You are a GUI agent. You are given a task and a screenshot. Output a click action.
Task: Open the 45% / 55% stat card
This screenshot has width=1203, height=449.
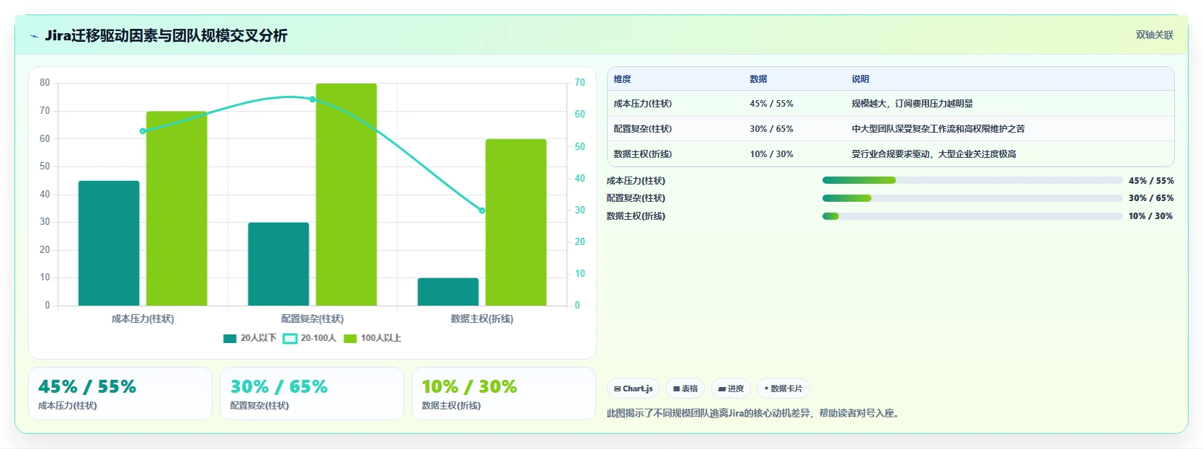120,394
